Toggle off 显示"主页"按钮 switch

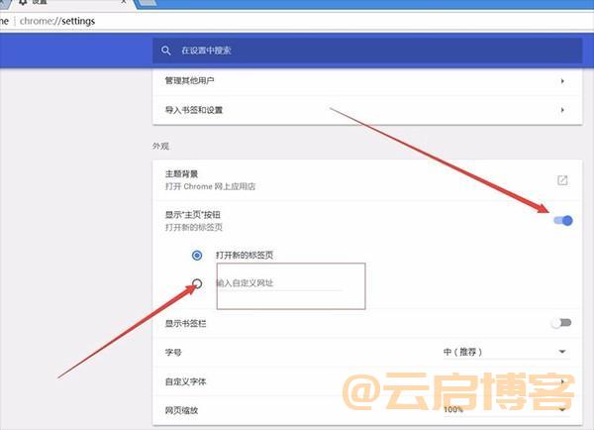(563, 220)
